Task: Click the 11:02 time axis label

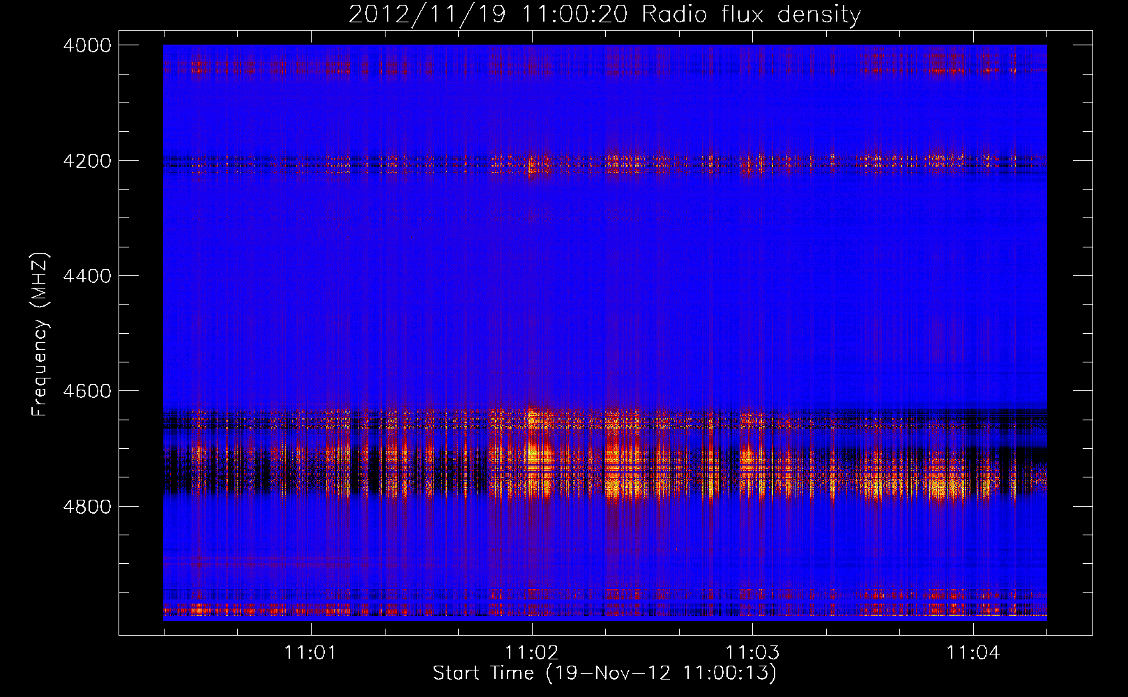Action: (x=532, y=653)
